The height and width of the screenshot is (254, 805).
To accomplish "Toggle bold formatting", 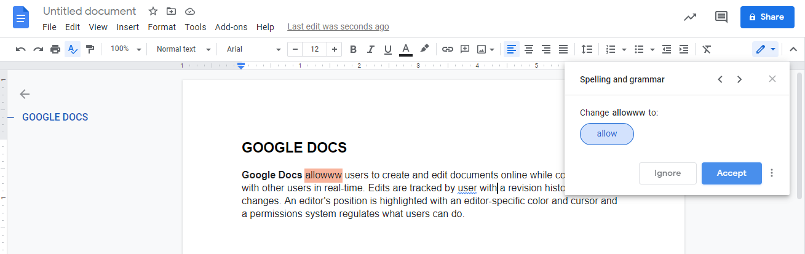I will click(353, 49).
